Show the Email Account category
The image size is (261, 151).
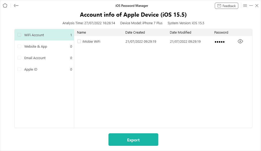tap(35, 58)
